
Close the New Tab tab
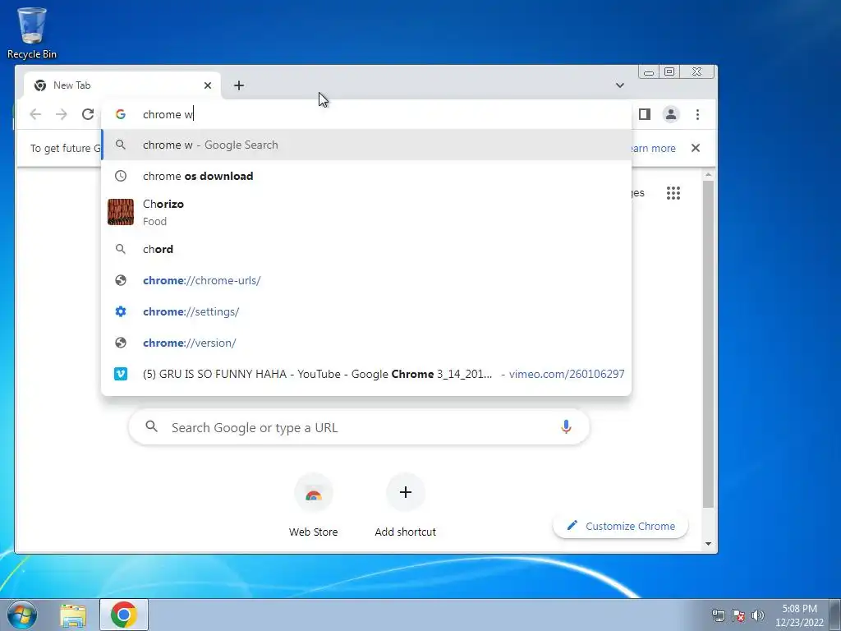tap(208, 85)
